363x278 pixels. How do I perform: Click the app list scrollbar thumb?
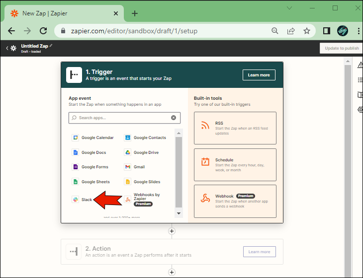pos(179,172)
